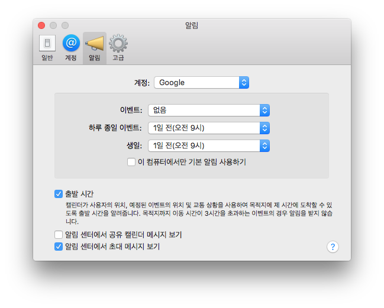Screen dimensions: 384x308
Task: Uncheck 알림 센터에서 초대 메시지 보기
Action: (59, 247)
